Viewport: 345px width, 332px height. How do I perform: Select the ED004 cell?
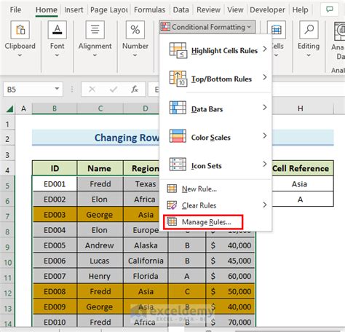click(x=55, y=230)
